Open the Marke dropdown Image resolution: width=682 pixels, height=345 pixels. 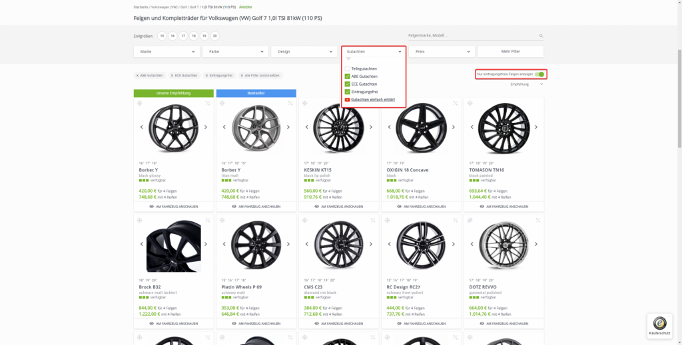click(x=167, y=52)
